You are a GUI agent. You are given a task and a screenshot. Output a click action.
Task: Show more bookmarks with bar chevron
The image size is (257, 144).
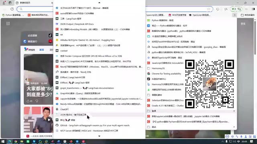pyautogui.click(x=235, y=15)
